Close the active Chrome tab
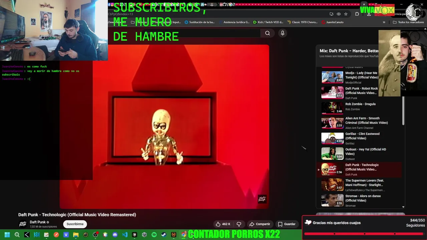The height and width of the screenshot is (240, 427). click(x=364, y=4)
